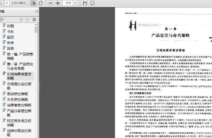The image size is (212, 138).
Task: Click the bookmark icon beside 差异定位策略
Action: (4, 93)
